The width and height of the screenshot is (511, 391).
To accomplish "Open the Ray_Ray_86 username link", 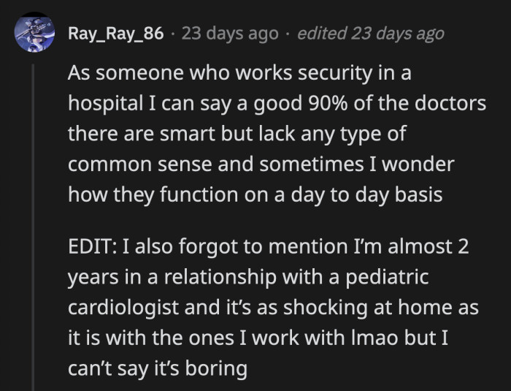I will [x=115, y=34].
